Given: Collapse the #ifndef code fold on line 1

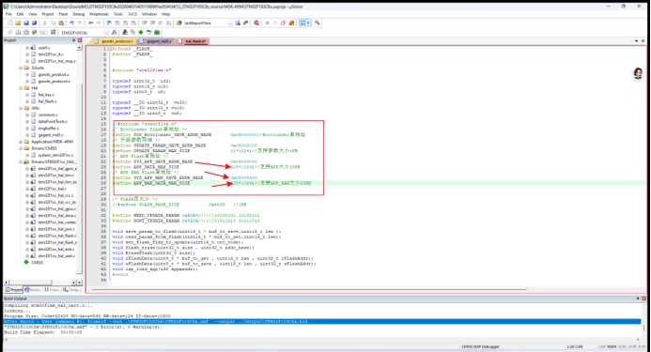Looking at the screenshot, I should tap(110, 49).
